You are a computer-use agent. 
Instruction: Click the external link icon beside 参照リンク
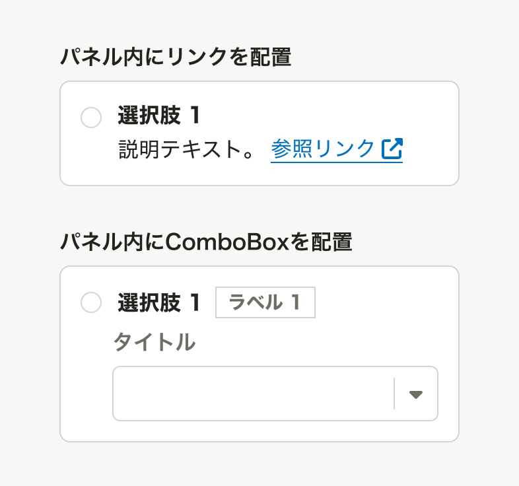[x=392, y=149]
